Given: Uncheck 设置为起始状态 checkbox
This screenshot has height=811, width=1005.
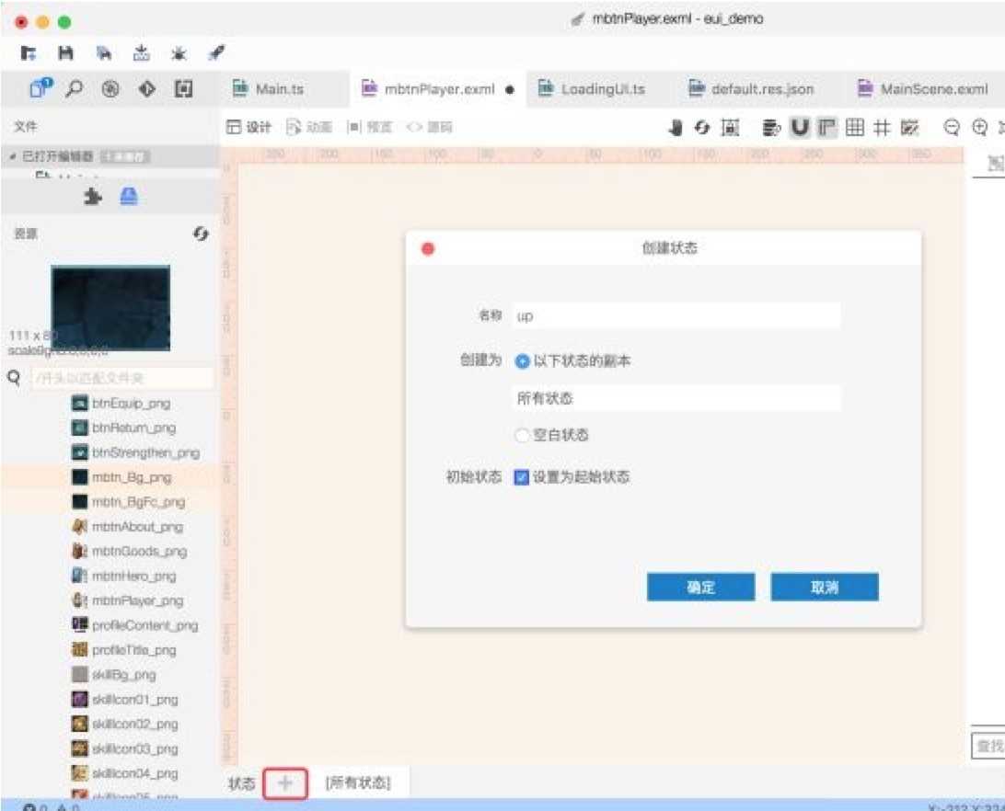Looking at the screenshot, I should coord(522,476).
